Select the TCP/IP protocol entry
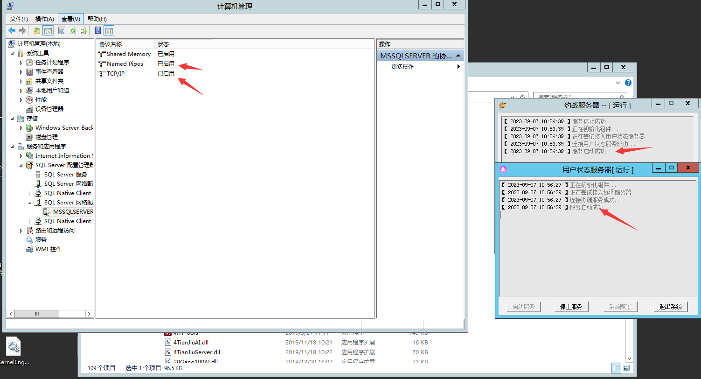701x379 pixels. pos(115,74)
